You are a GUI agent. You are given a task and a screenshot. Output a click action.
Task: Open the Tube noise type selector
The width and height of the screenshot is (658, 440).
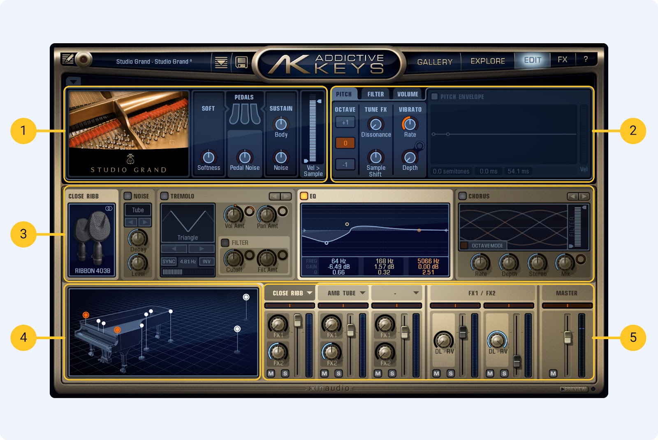pos(138,210)
